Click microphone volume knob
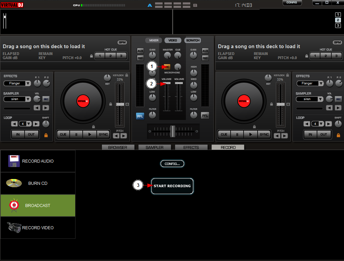344x261 pixels. point(178,67)
